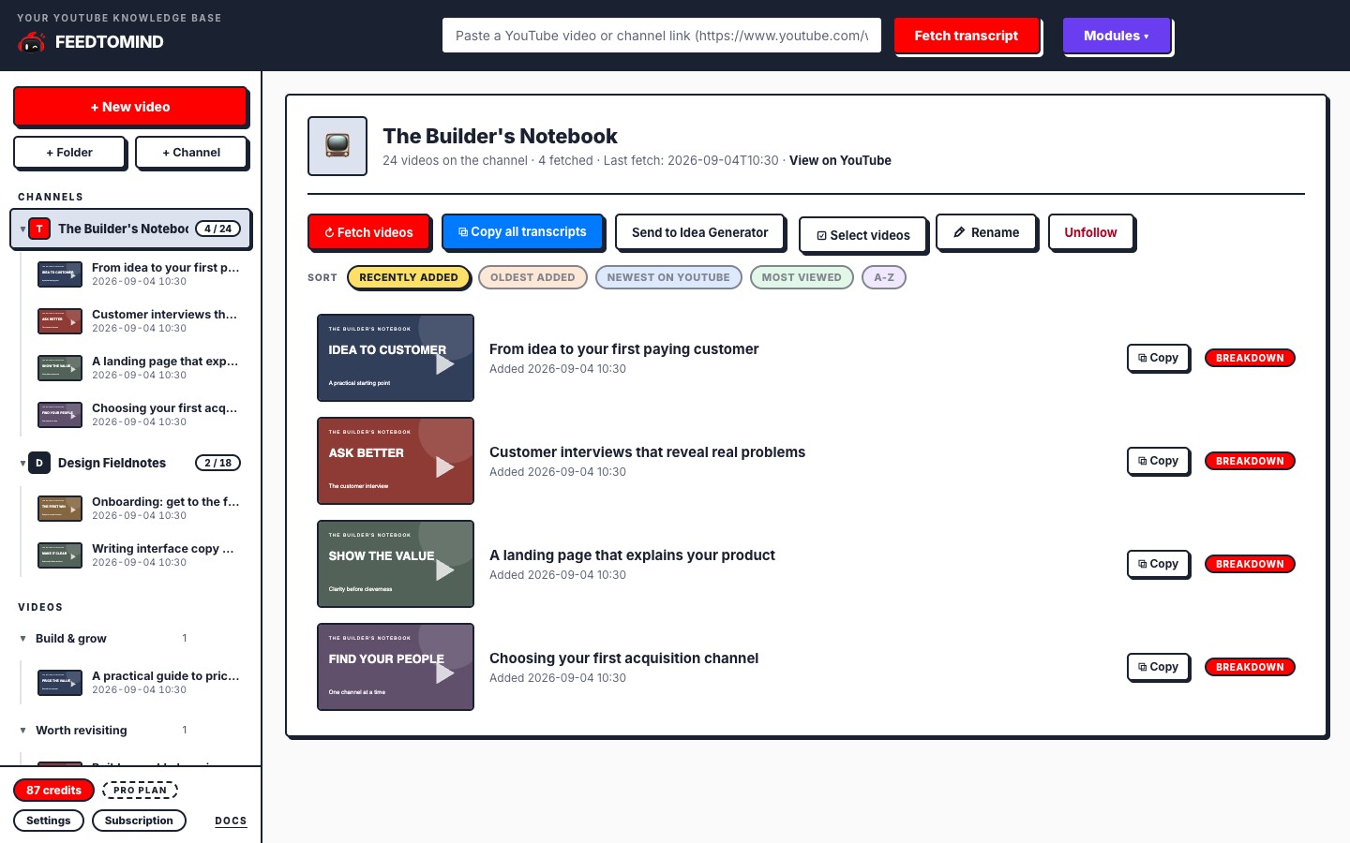The width and height of the screenshot is (1350, 843).
Task: Click the PRO PLAN badge
Action: [140, 791]
